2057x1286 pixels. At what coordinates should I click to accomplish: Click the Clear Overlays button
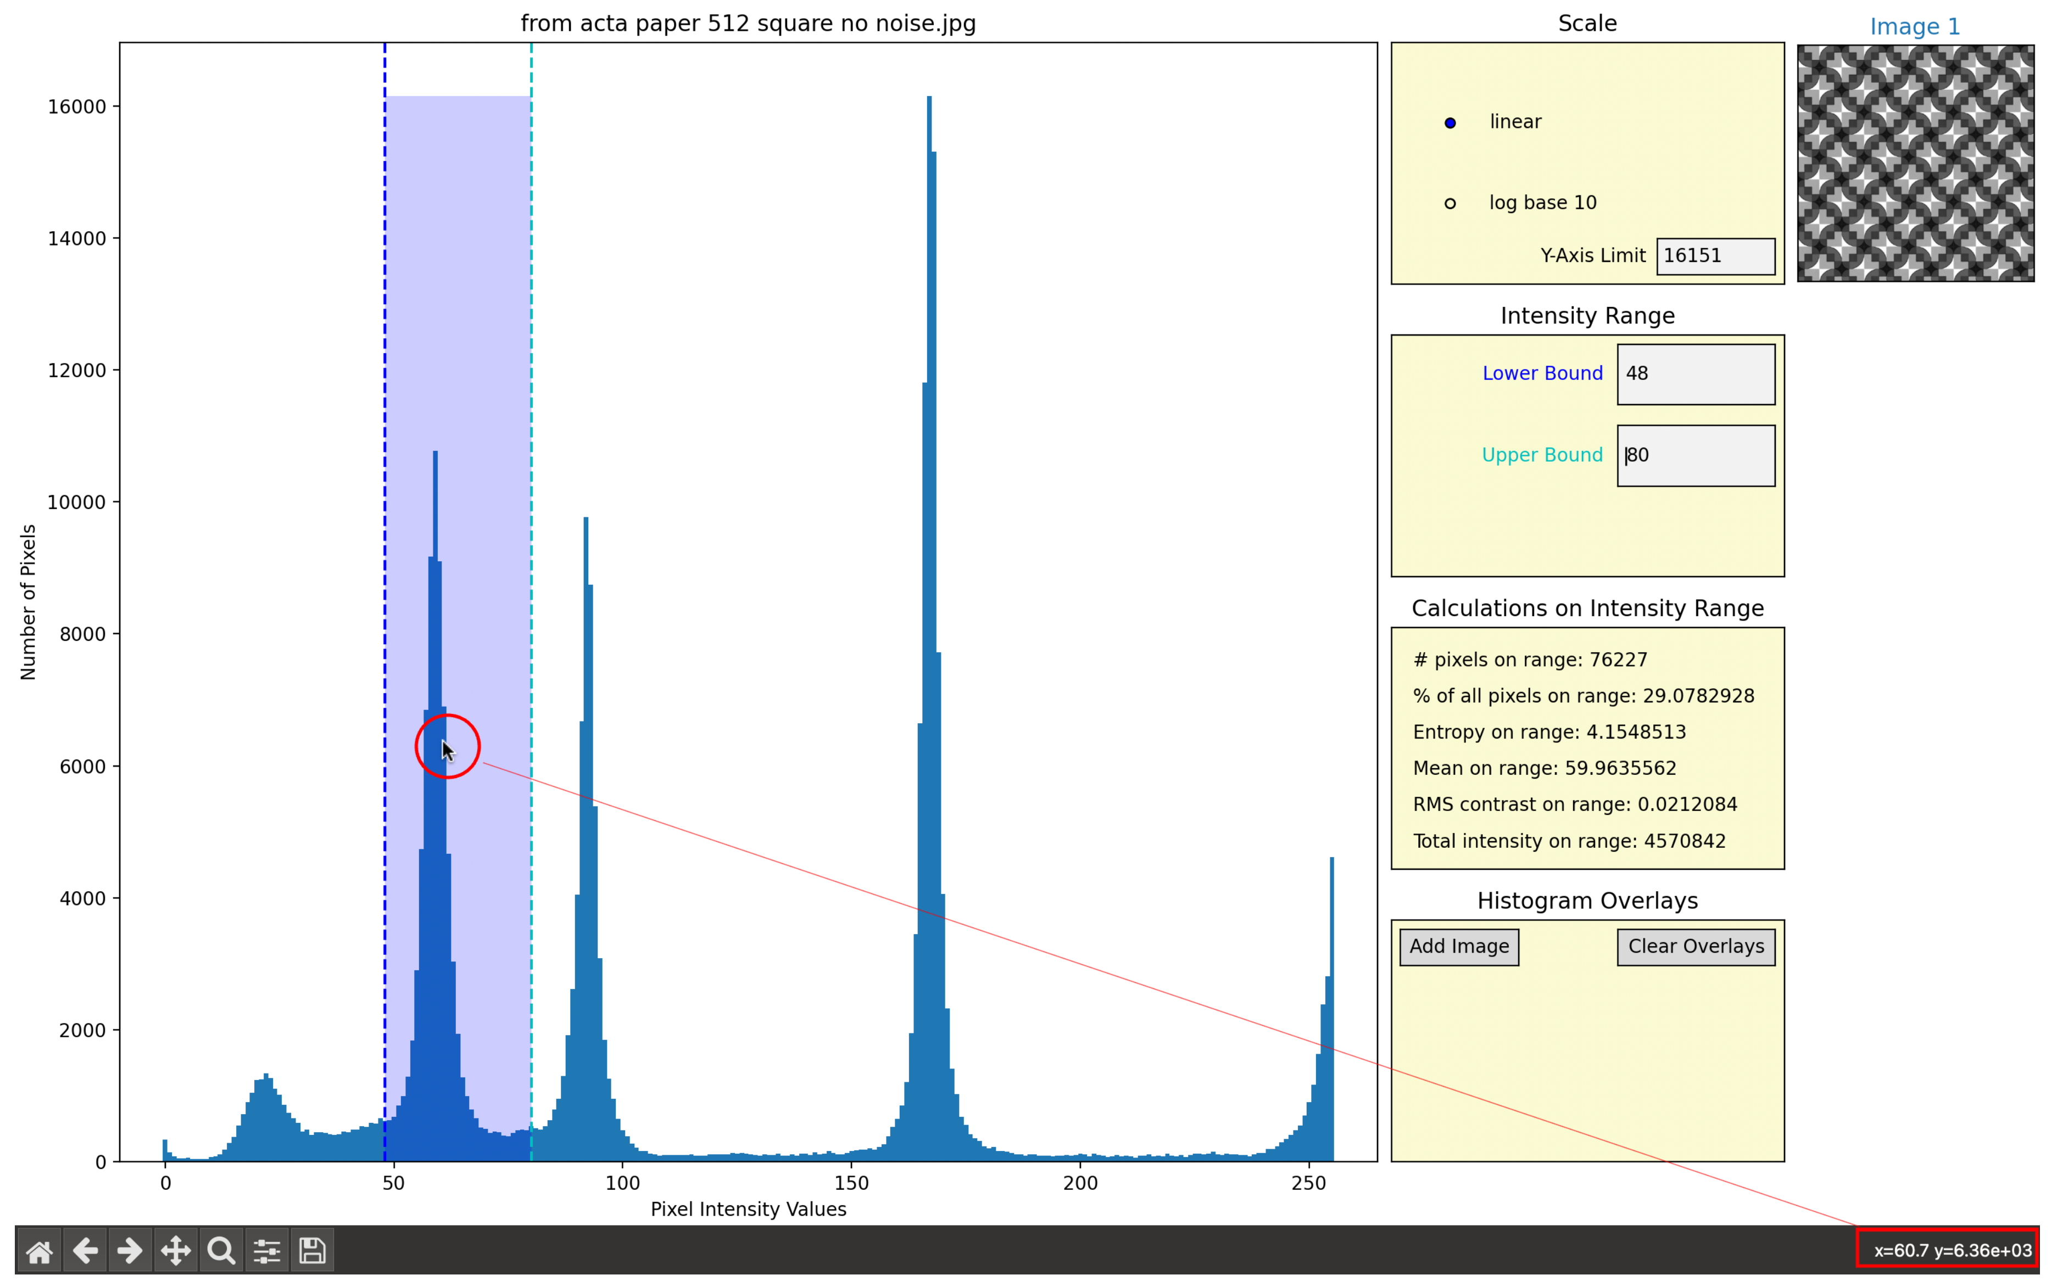click(1696, 947)
